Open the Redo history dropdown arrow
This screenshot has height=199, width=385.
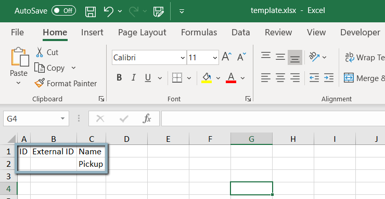click(145, 11)
